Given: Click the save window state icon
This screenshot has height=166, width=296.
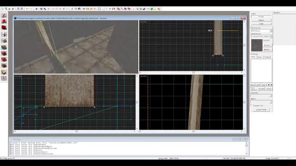Looking at the screenshot, I should (x=22, y=9).
